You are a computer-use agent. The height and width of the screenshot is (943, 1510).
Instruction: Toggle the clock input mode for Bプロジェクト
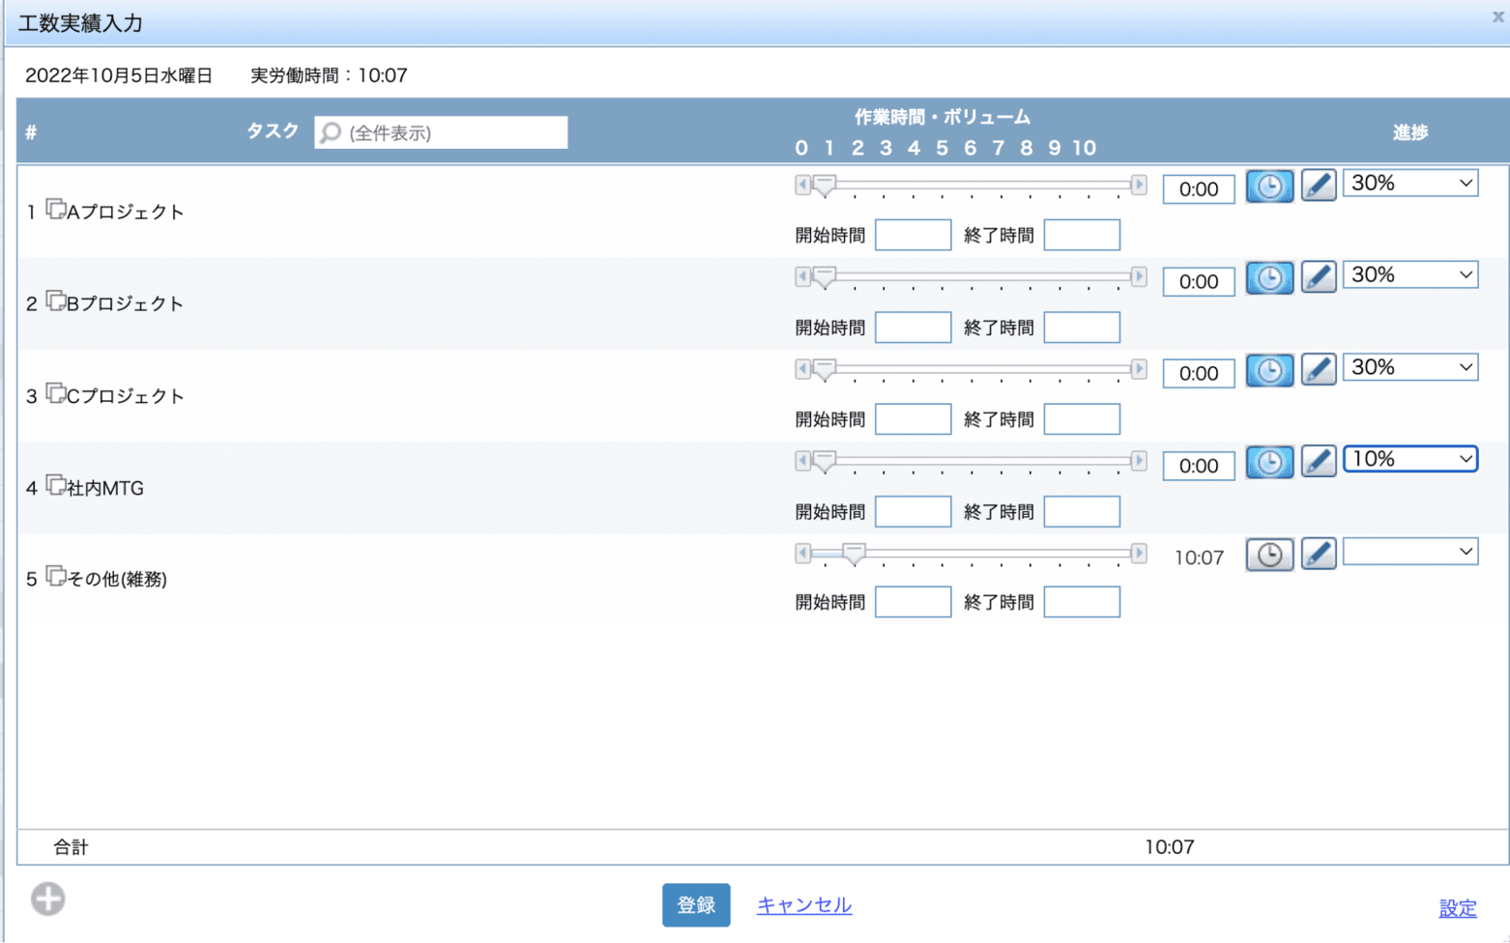click(1268, 278)
